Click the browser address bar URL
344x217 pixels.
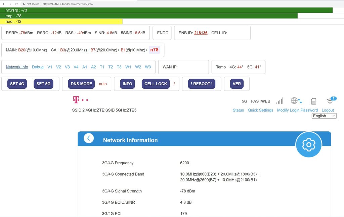pyautogui.click(x=68, y=4)
